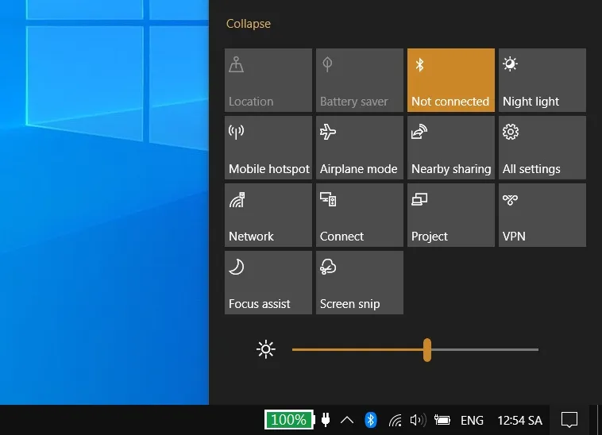This screenshot has height=435, width=602.
Task: Open the clock showing 12:54
Action: click(519, 420)
